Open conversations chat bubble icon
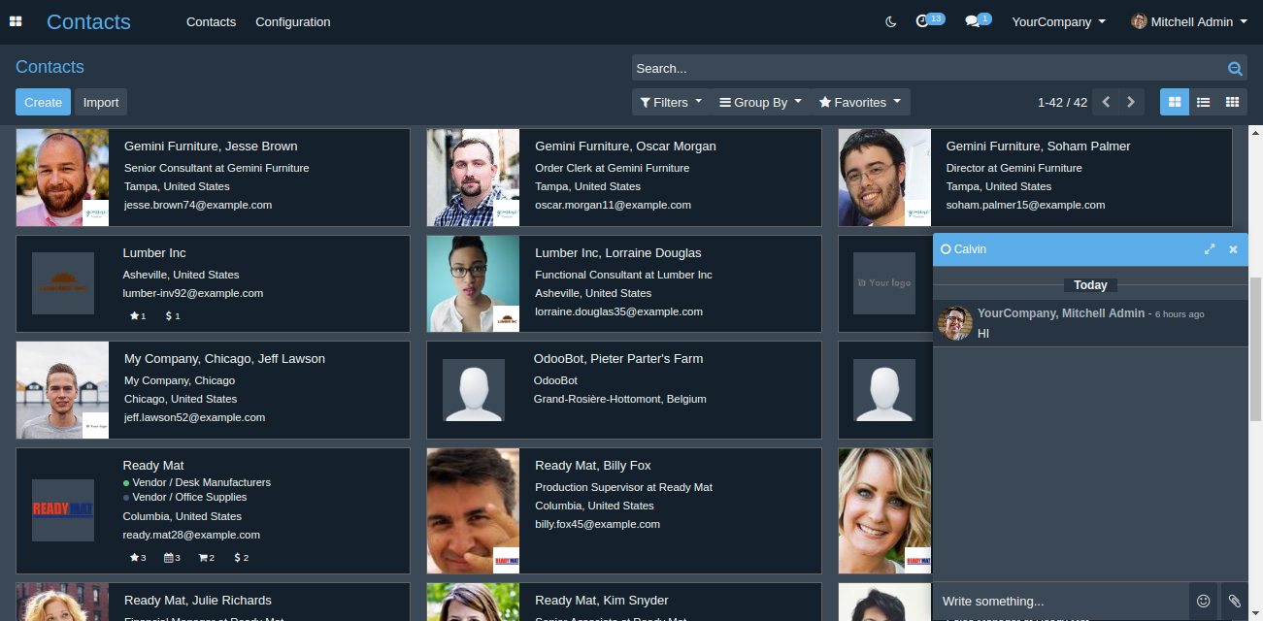 point(973,21)
